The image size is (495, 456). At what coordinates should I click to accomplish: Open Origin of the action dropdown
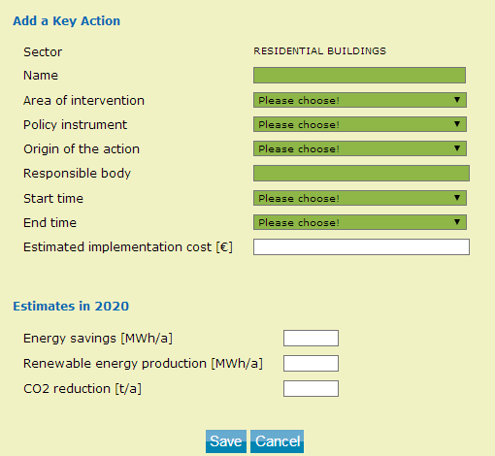click(x=360, y=148)
